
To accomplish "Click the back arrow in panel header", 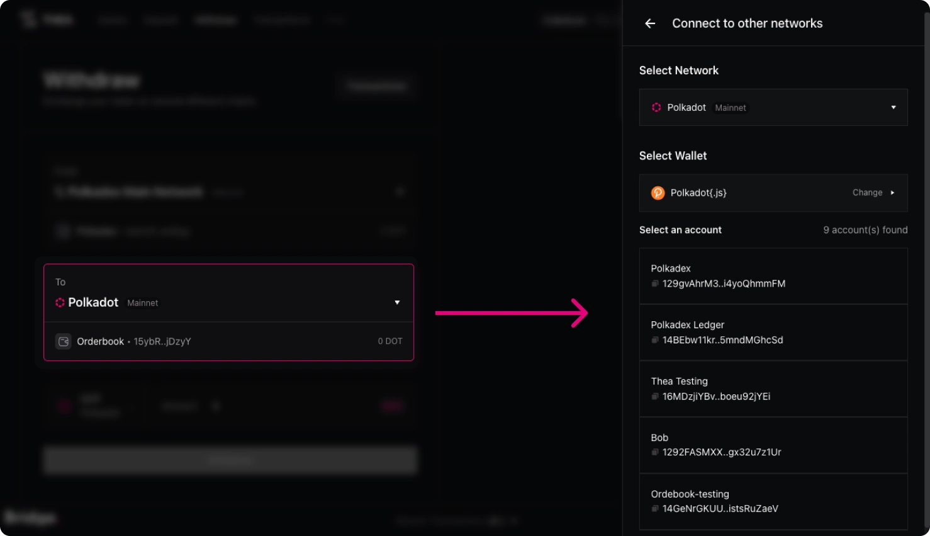I will 650,23.
